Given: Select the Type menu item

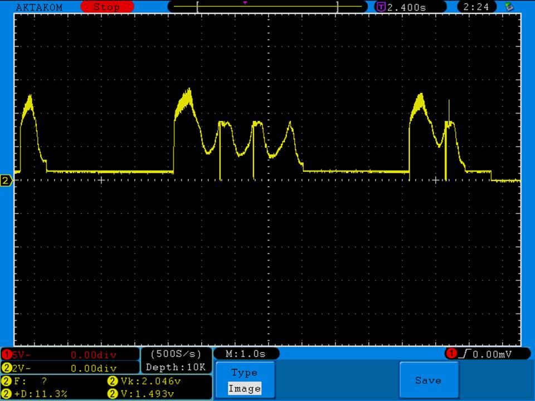Looking at the screenshot, I should 244,373.
